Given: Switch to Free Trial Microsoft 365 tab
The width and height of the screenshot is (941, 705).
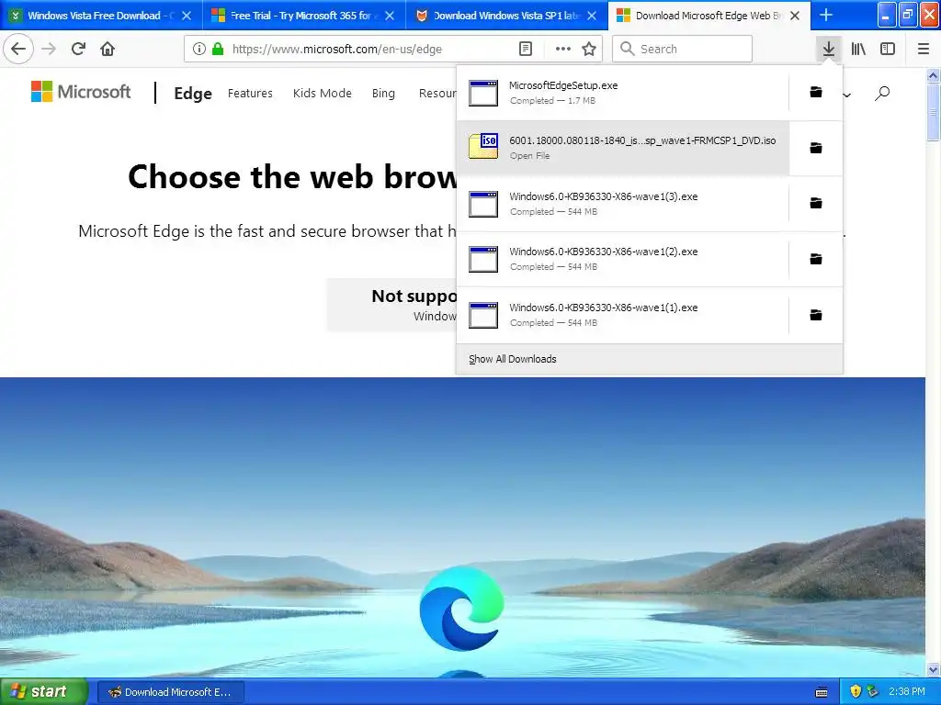Looking at the screenshot, I should tap(301, 16).
